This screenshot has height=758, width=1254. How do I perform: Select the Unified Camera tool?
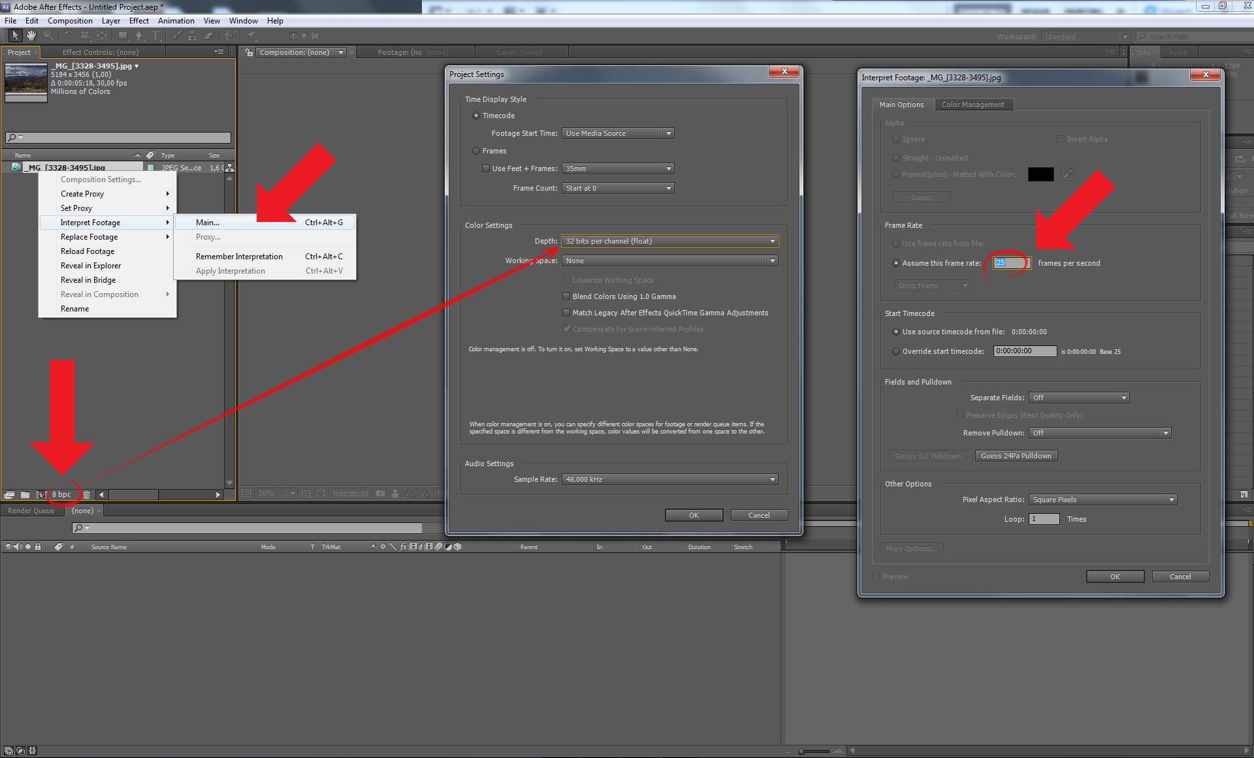point(86,35)
